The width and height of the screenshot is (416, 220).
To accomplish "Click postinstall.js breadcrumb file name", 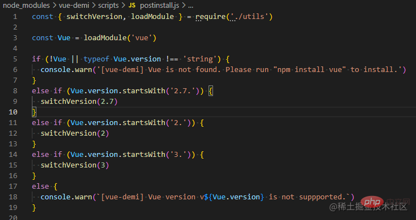I will [x=159, y=6].
